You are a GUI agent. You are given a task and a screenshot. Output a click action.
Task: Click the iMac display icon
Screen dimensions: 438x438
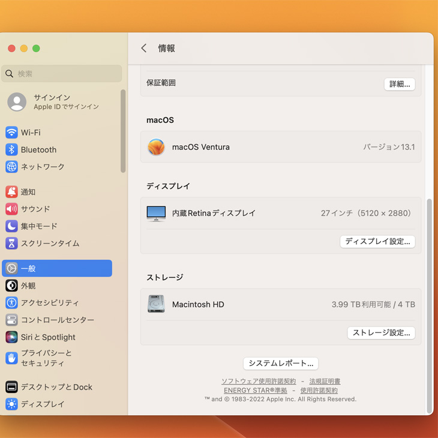pos(156,214)
